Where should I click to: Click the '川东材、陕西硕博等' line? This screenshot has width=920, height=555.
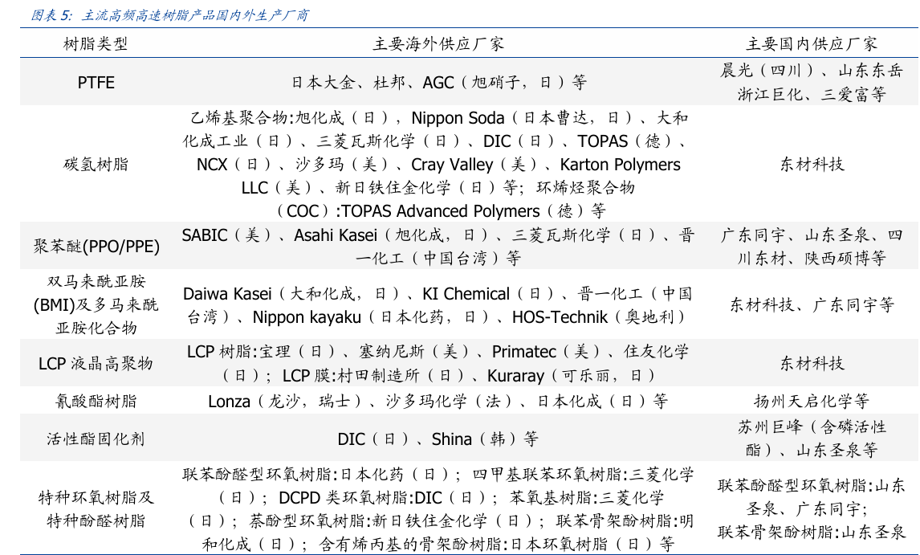[812, 258]
